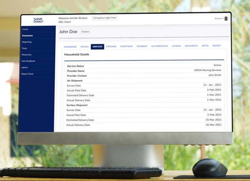Open the Fast Feedback sidebar item
This screenshot has width=250, height=181.
[28, 61]
